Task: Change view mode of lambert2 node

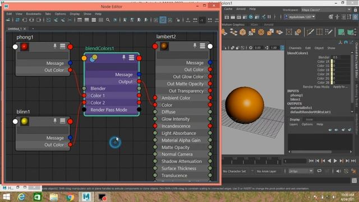Action: pos(202,46)
